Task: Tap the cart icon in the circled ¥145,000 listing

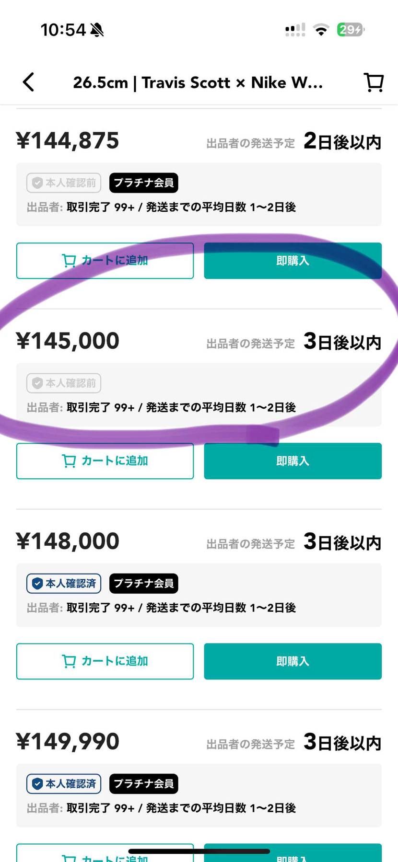Action: [70, 460]
